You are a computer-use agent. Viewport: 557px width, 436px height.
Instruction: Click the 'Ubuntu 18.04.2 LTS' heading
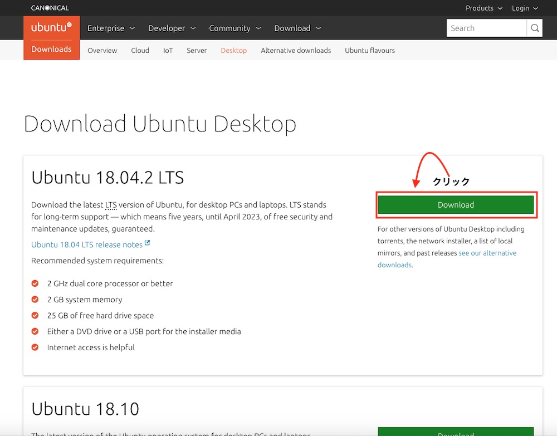click(x=108, y=177)
